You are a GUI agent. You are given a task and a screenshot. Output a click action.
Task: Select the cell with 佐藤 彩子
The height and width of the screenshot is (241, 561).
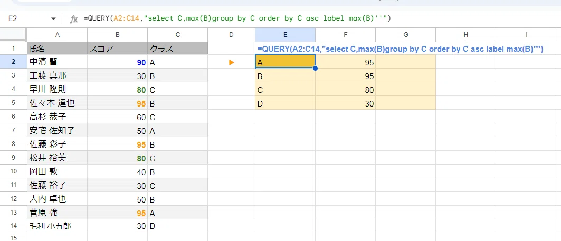[57, 144]
